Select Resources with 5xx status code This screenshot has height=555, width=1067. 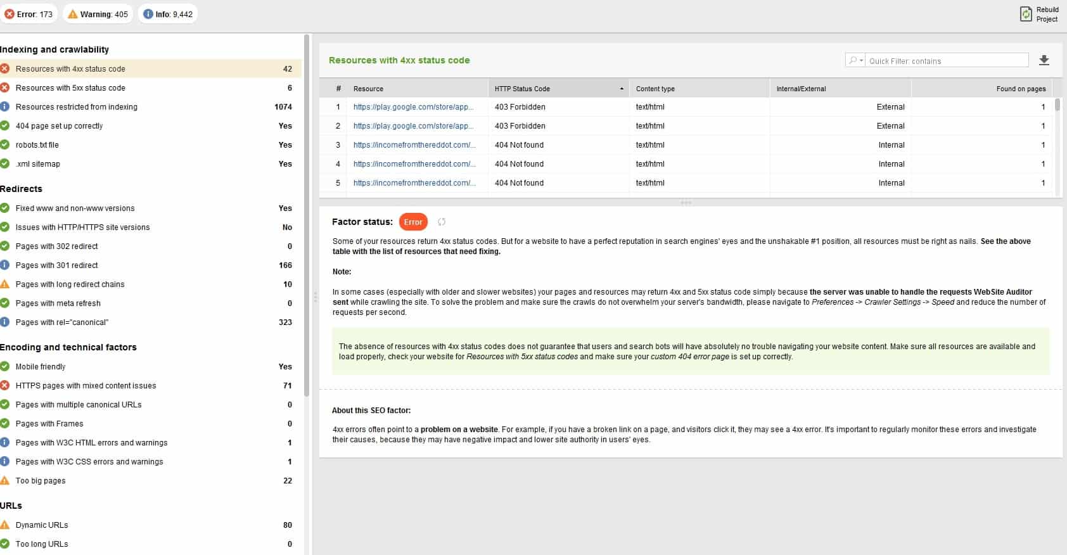click(x=70, y=88)
